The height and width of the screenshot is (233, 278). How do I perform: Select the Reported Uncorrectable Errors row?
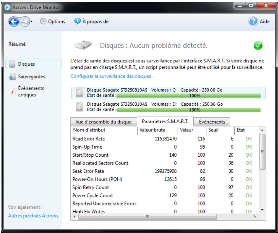point(165,203)
